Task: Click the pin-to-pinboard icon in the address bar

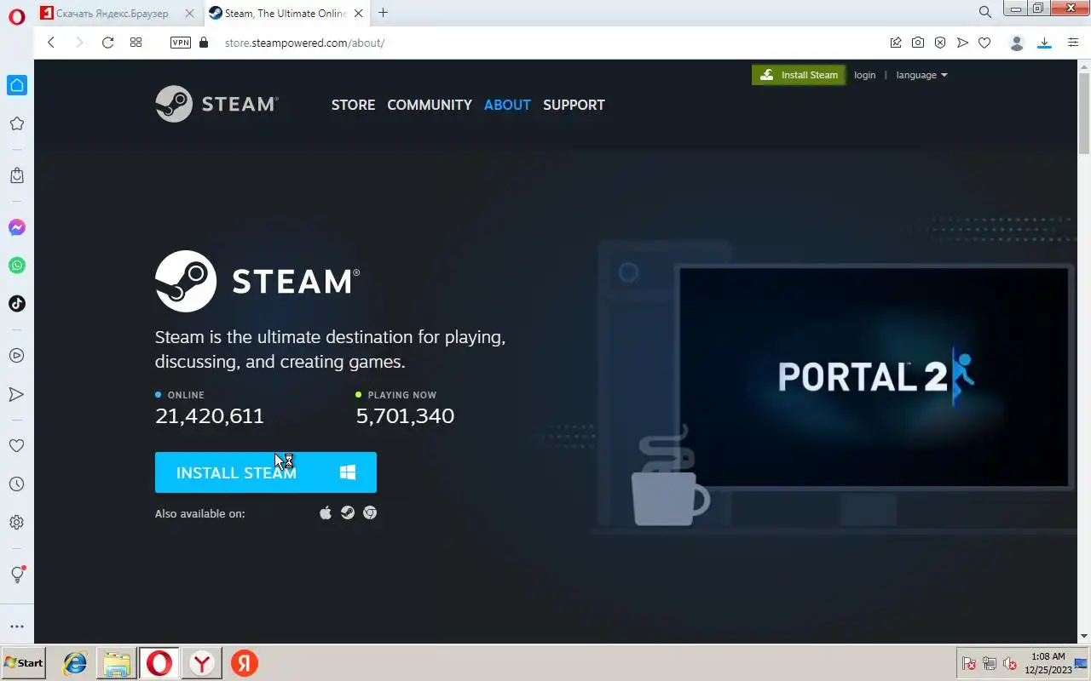Action: [896, 43]
